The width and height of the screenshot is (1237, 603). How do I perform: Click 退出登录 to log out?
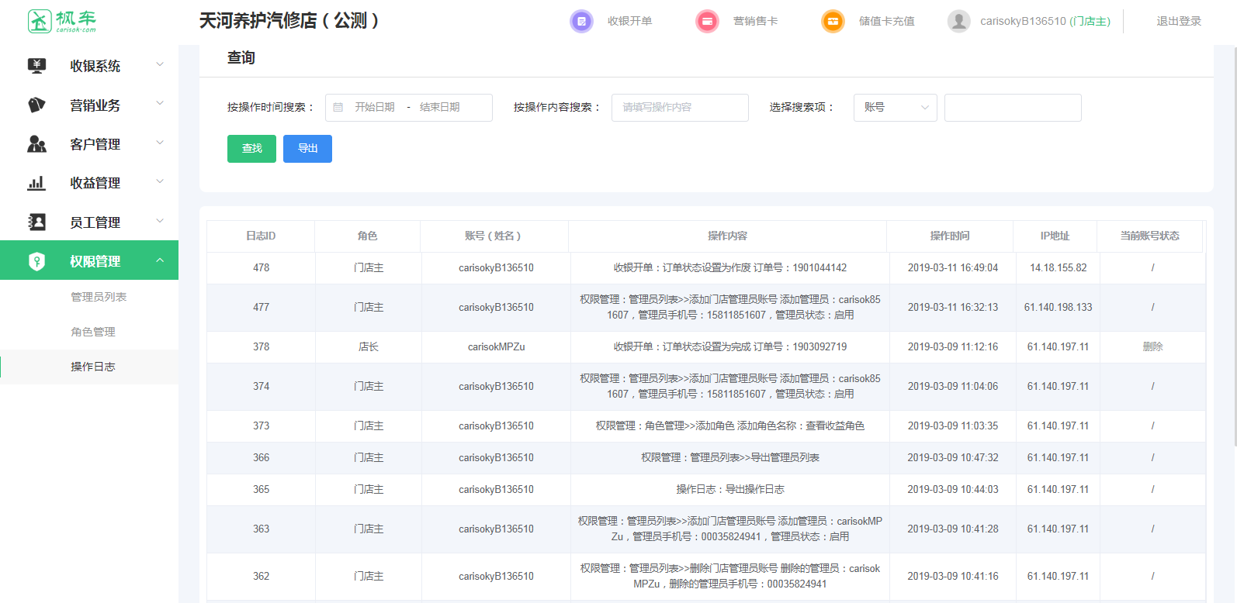1179,21
